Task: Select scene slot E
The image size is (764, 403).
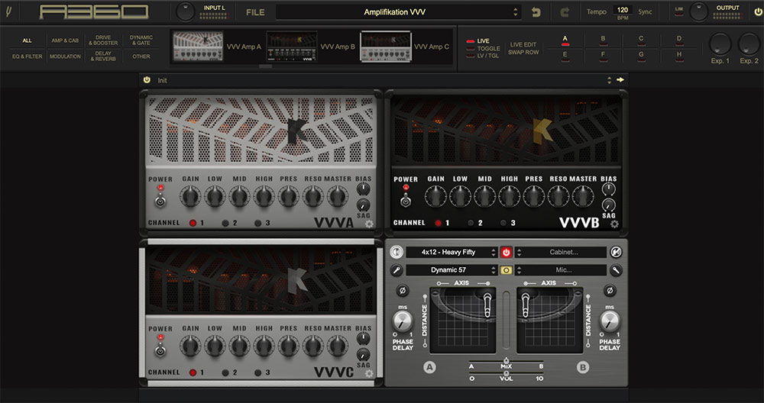Action: (x=565, y=56)
